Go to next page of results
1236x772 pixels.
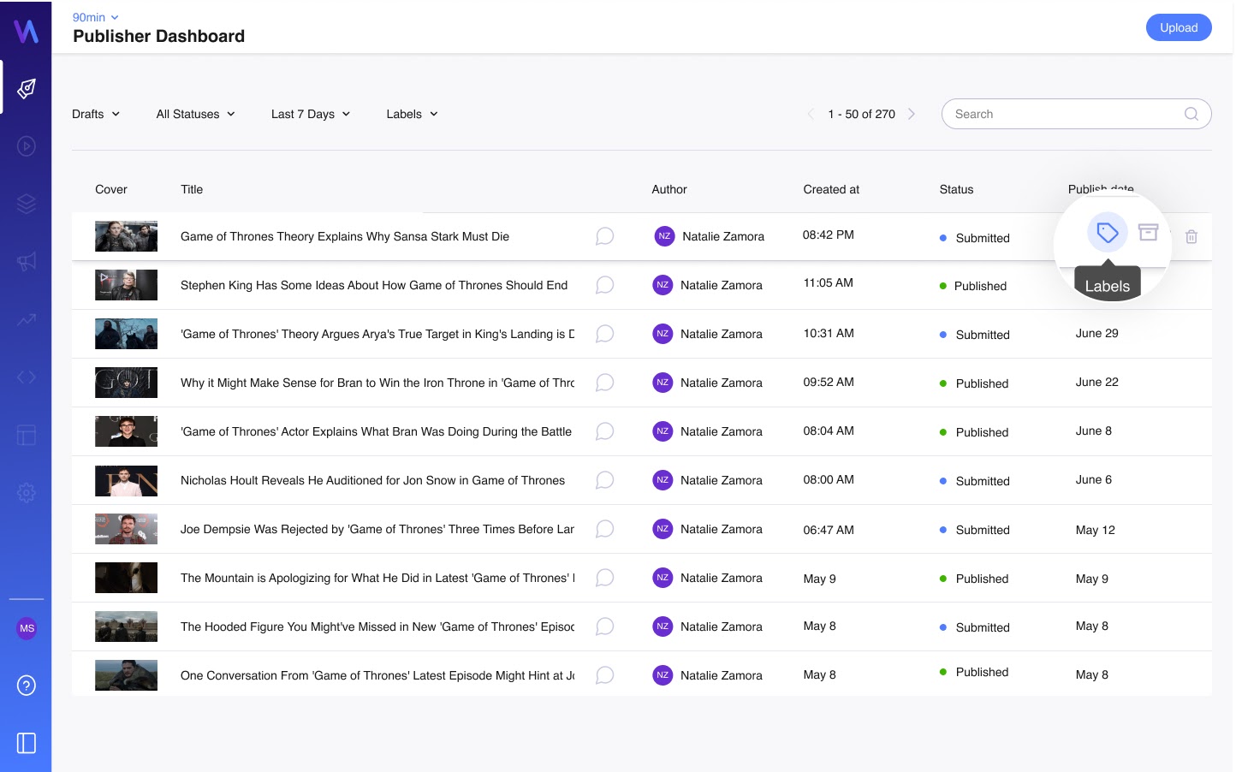[912, 114]
